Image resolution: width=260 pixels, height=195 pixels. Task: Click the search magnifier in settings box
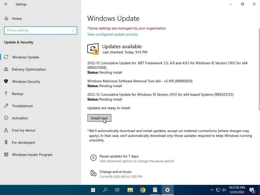pos(73,30)
